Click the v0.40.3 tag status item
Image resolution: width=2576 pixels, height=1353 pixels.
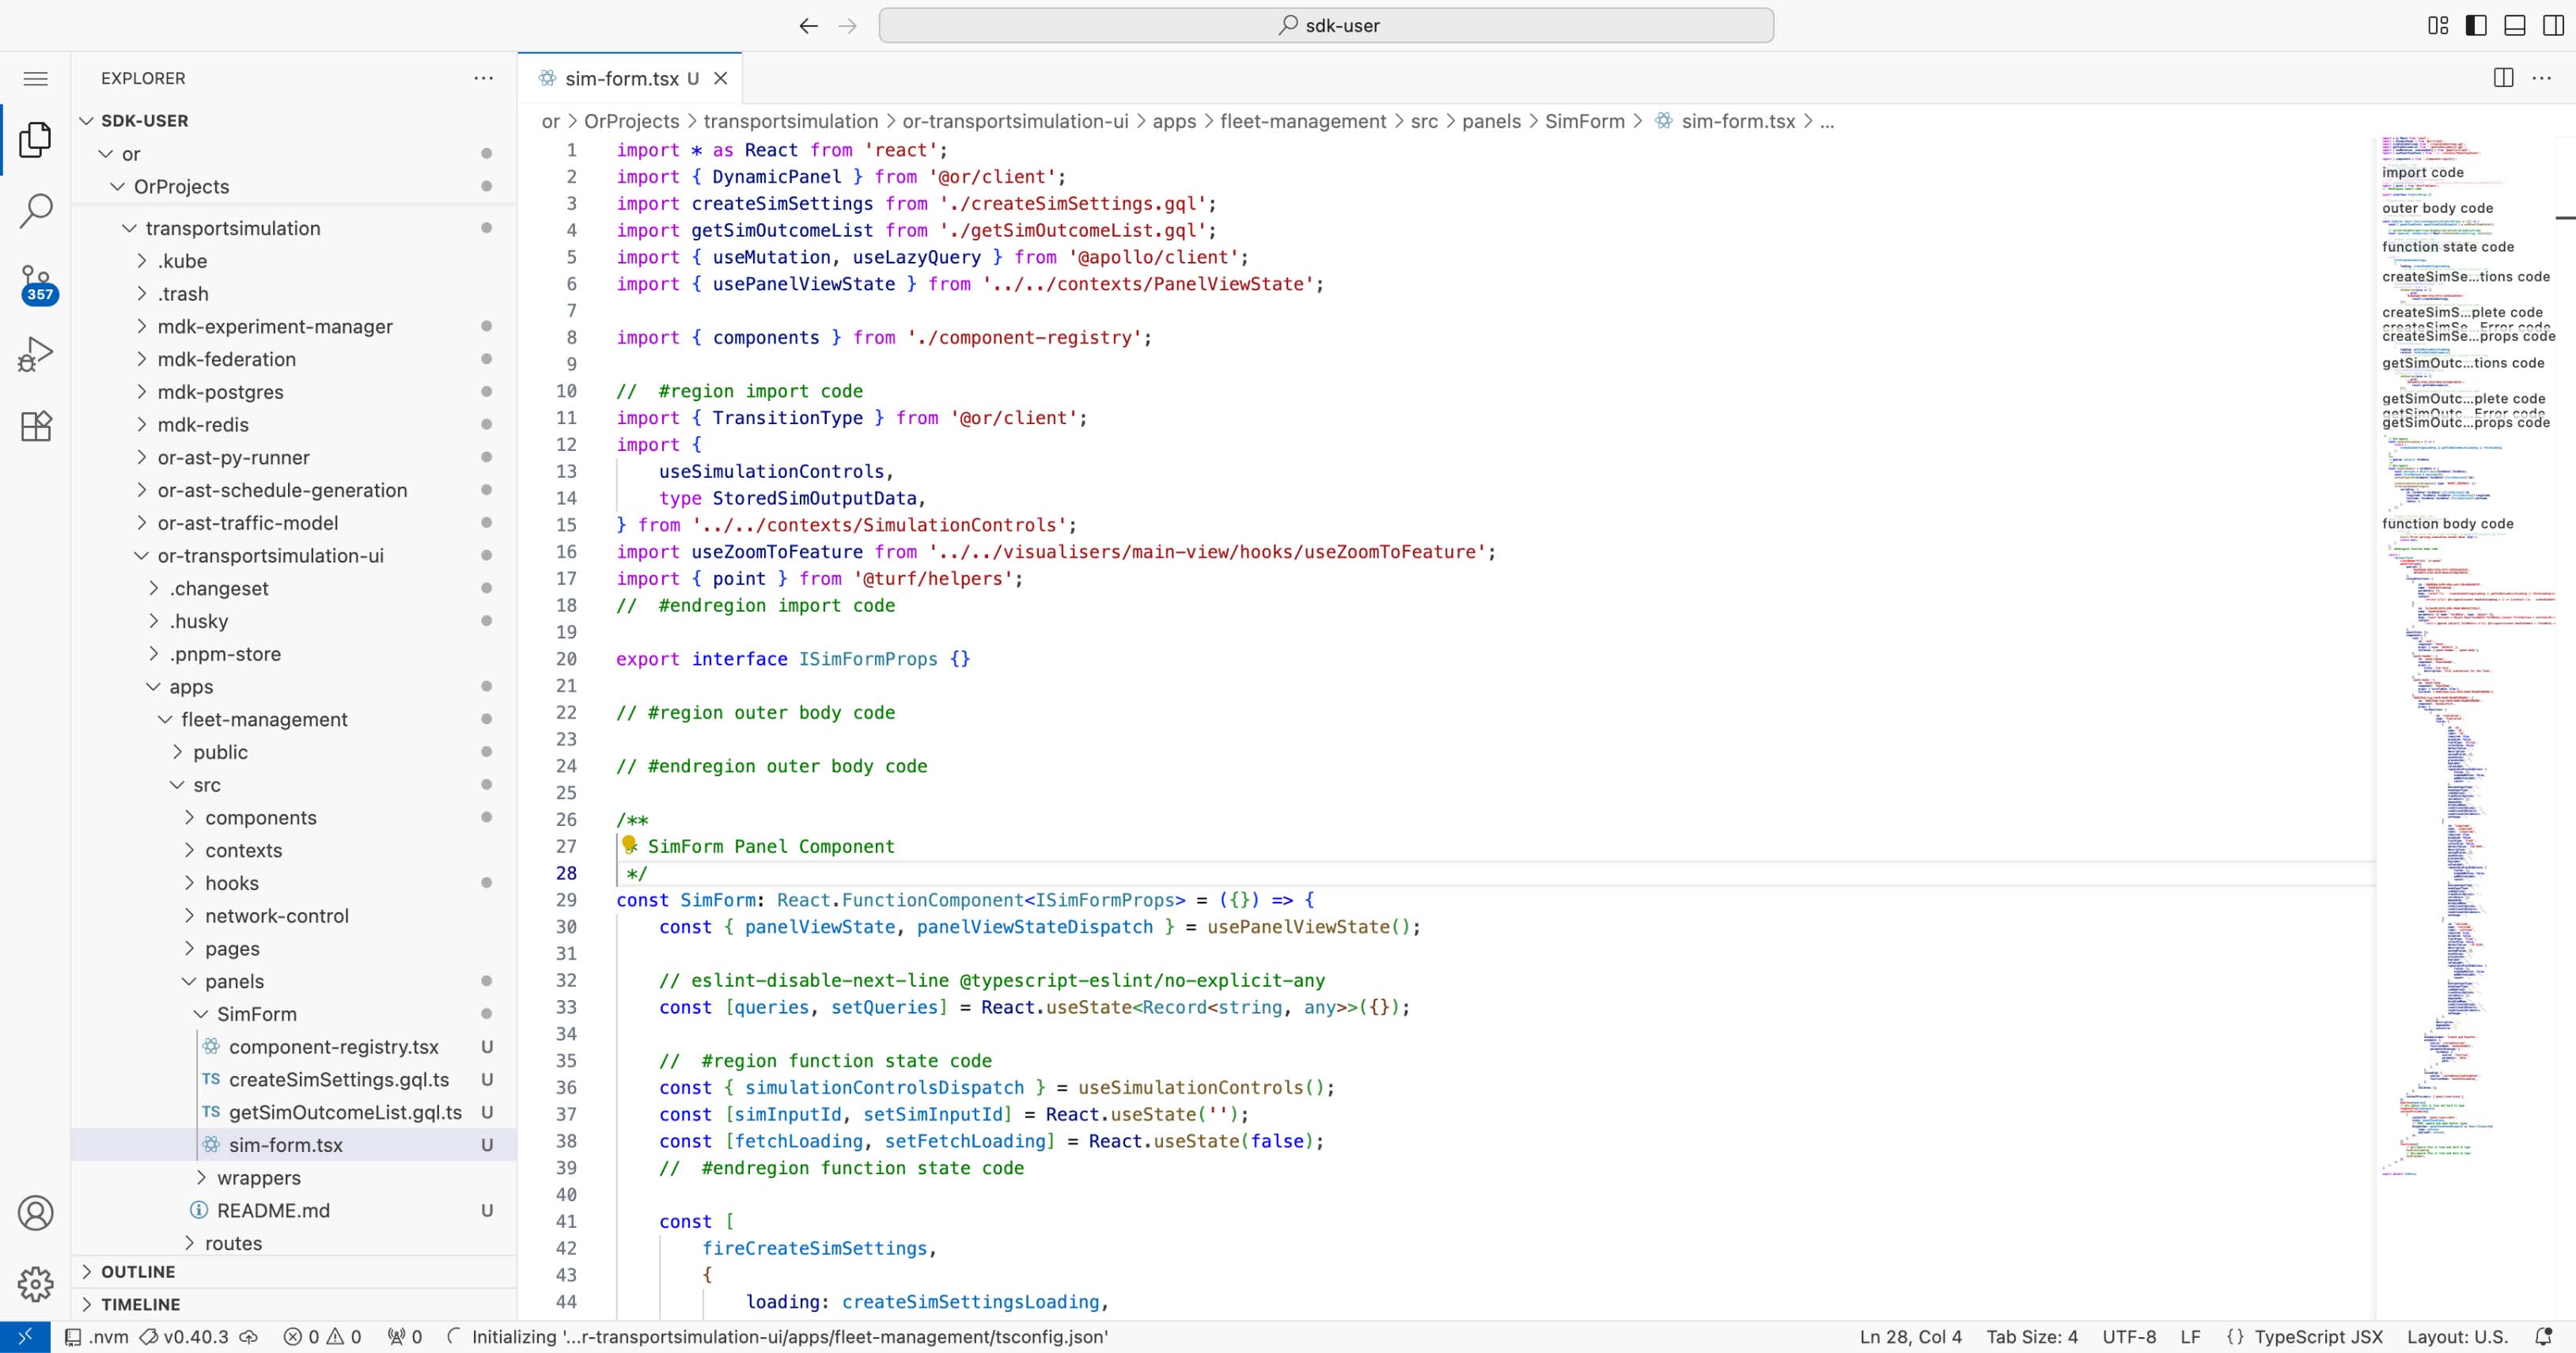tap(184, 1337)
